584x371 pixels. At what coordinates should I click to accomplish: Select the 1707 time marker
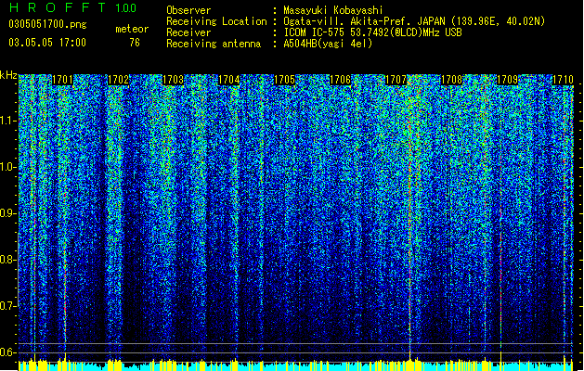pos(396,80)
